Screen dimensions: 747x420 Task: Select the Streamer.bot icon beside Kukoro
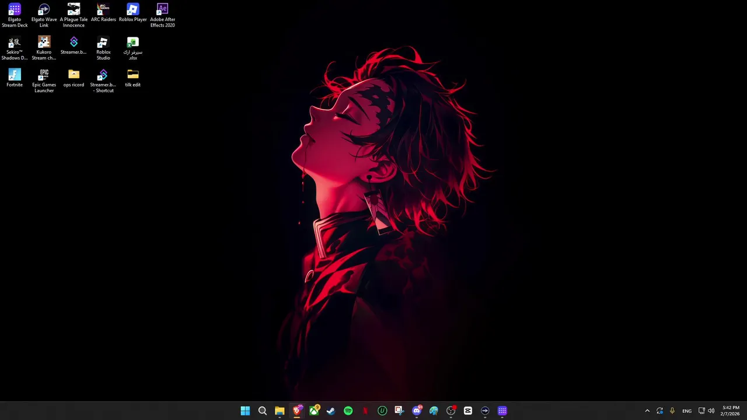pyautogui.click(x=74, y=45)
